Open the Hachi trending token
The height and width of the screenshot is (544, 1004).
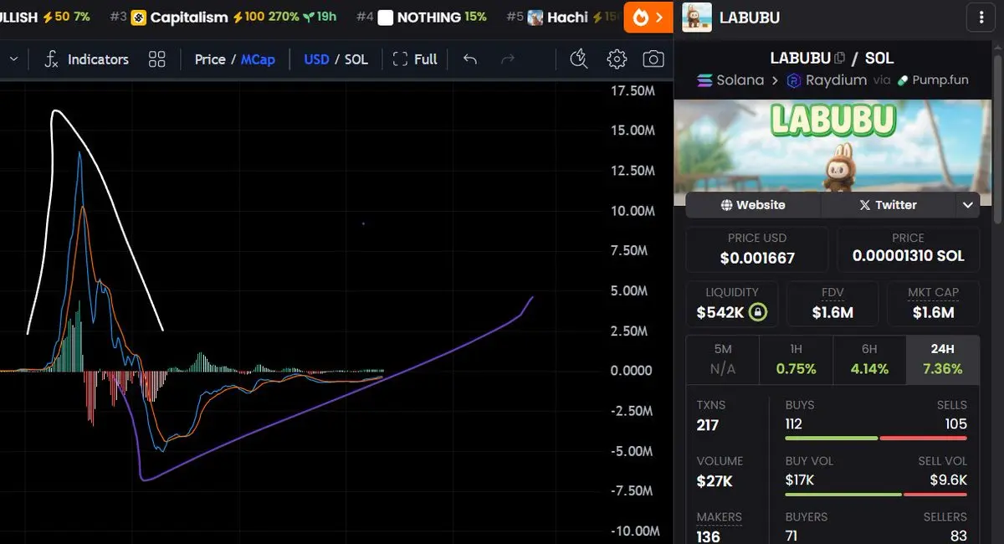pos(563,17)
